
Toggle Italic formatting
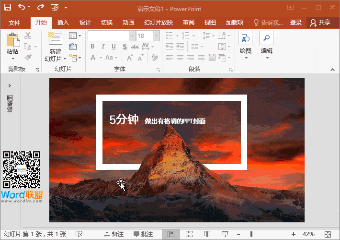pos(103,47)
